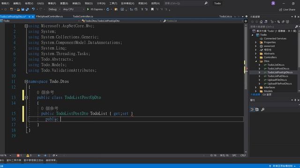Navigate forward with the right arrow at editor bottom

click(x=45, y=155)
